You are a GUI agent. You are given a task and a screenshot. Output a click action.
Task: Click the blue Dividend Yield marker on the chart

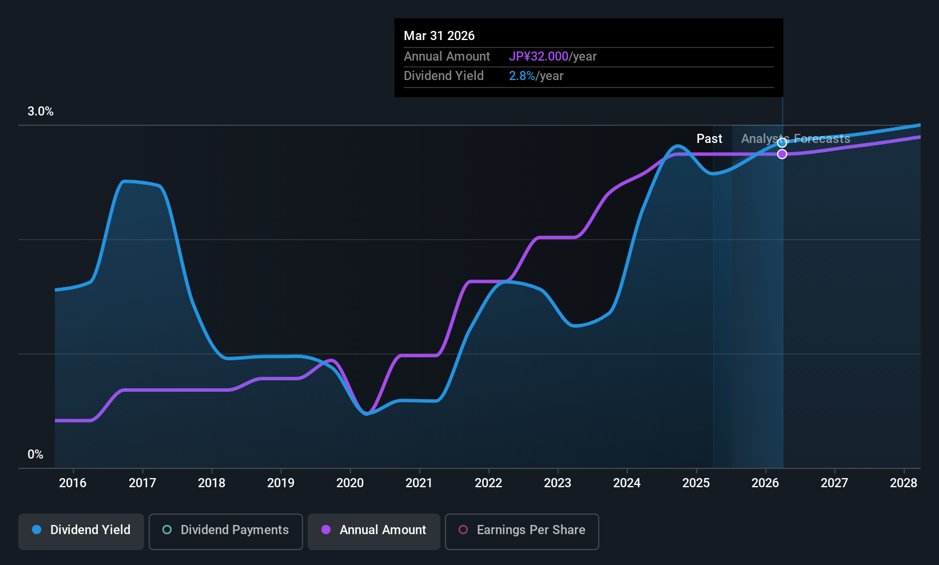click(x=782, y=143)
